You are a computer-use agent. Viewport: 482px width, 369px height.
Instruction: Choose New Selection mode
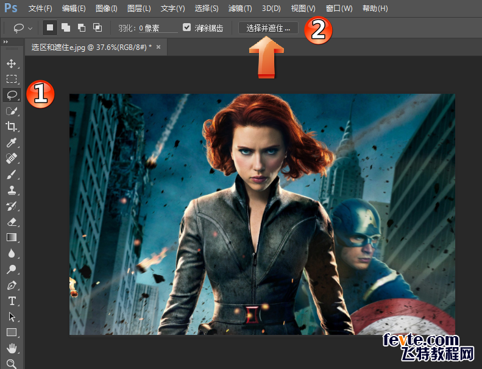click(50, 27)
